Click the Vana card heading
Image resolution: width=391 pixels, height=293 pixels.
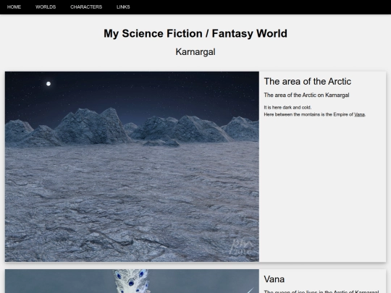[x=274, y=279]
